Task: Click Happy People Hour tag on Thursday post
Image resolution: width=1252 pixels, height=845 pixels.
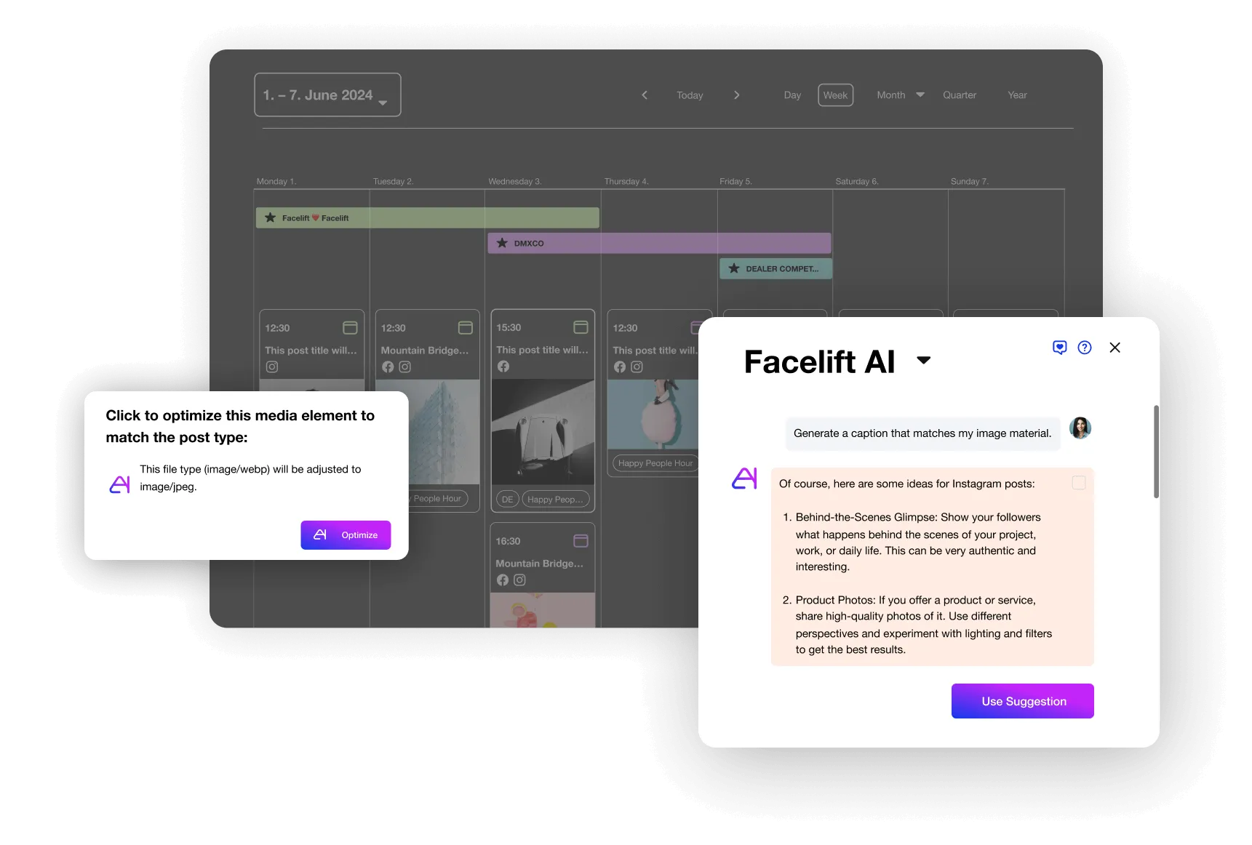Action: point(655,463)
